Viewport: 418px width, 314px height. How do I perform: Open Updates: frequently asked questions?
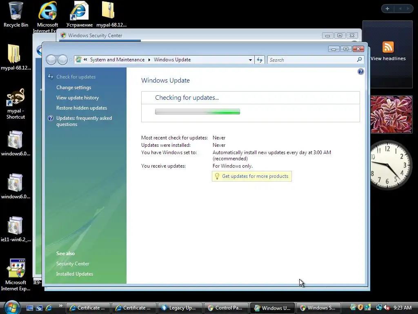pos(84,121)
